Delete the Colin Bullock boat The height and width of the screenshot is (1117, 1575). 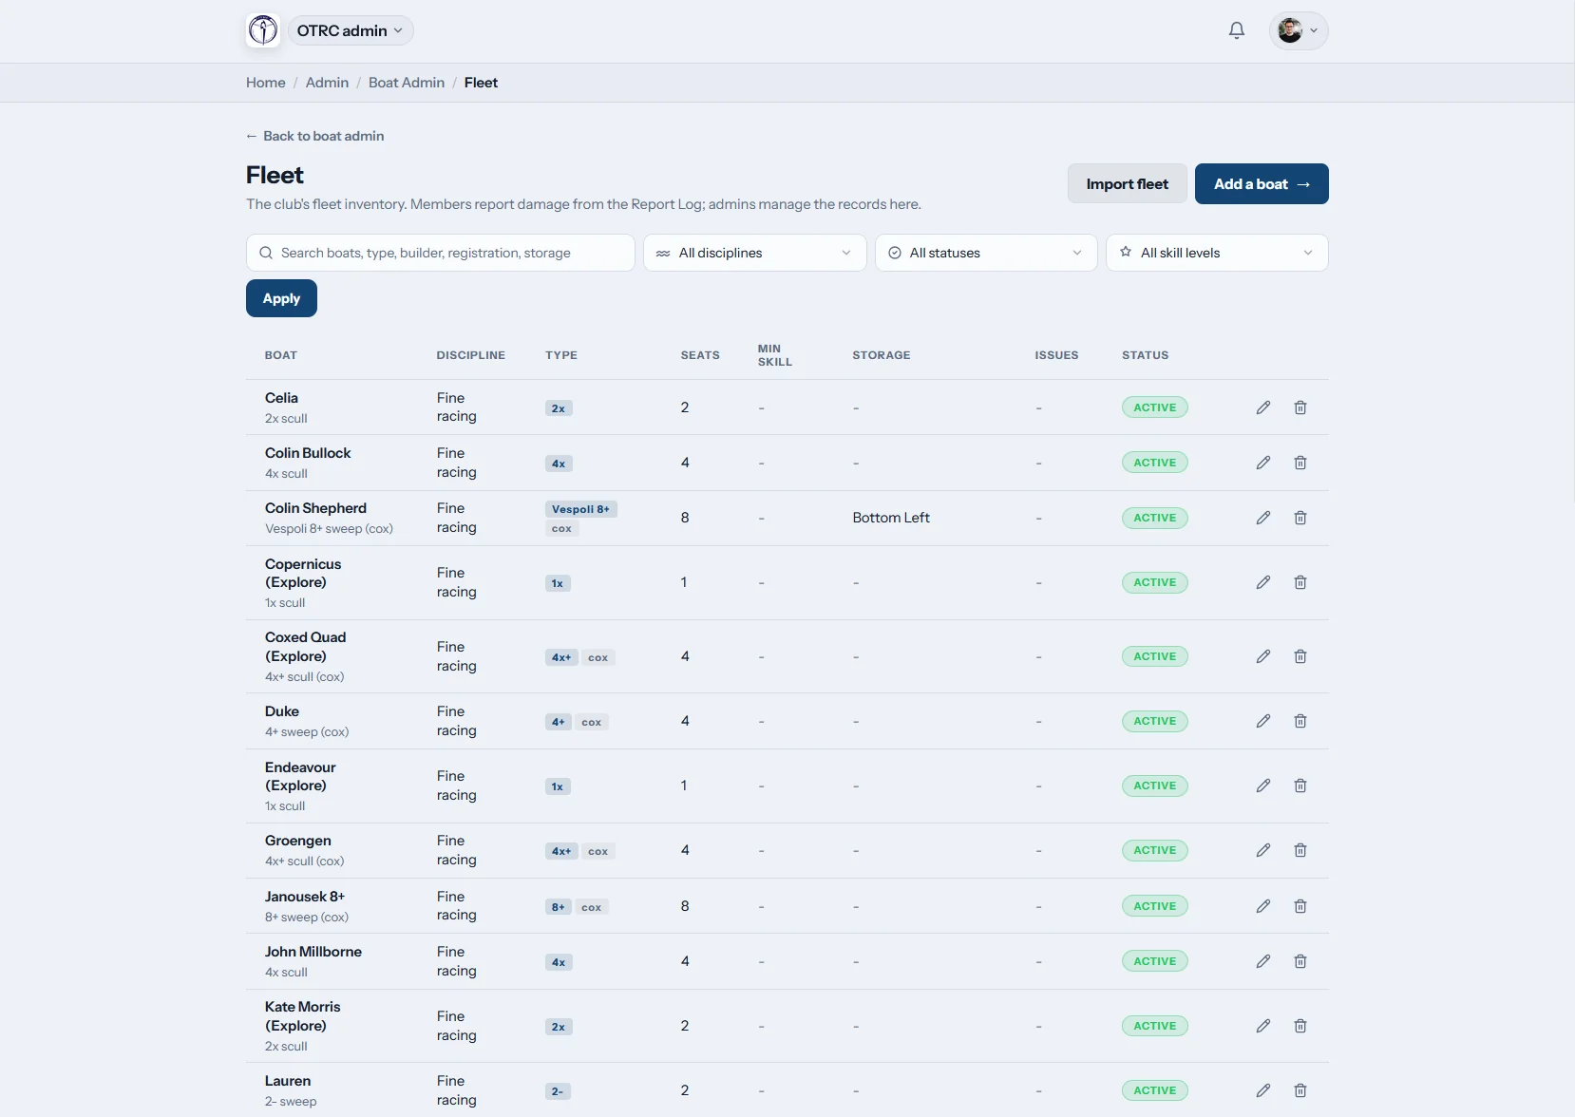pos(1300,463)
